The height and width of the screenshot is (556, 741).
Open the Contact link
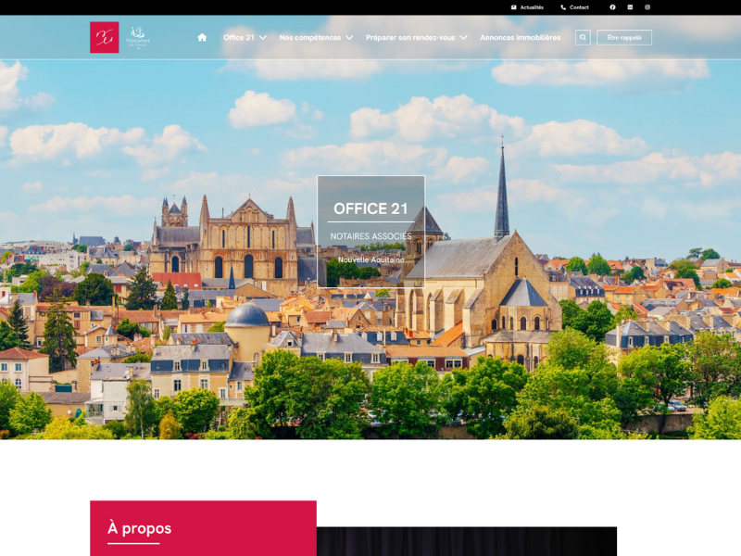click(579, 7)
